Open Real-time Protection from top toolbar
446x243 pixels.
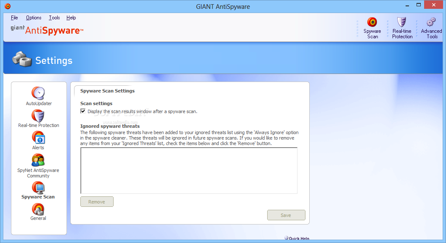[x=402, y=22]
